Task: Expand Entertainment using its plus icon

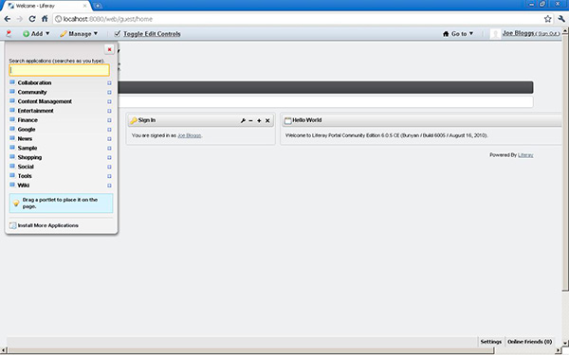Action: tap(109, 111)
